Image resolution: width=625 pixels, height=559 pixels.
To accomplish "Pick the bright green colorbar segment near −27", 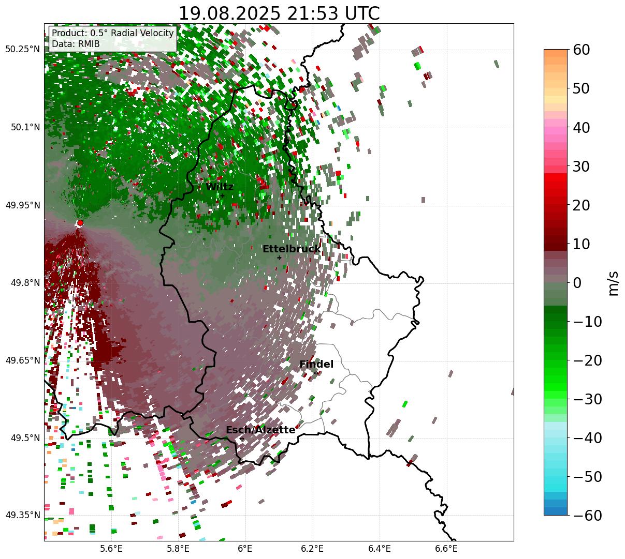I will tap(556, 387).
